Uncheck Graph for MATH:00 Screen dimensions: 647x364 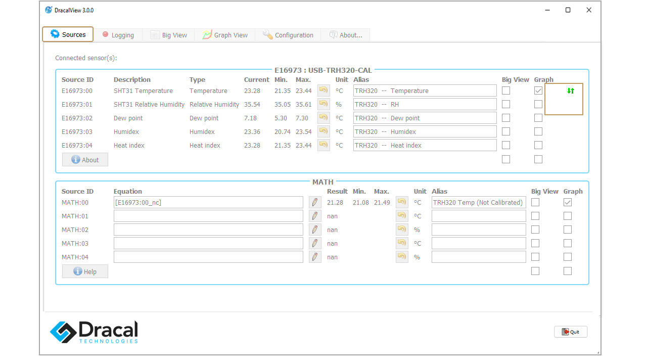pos(568,202)
